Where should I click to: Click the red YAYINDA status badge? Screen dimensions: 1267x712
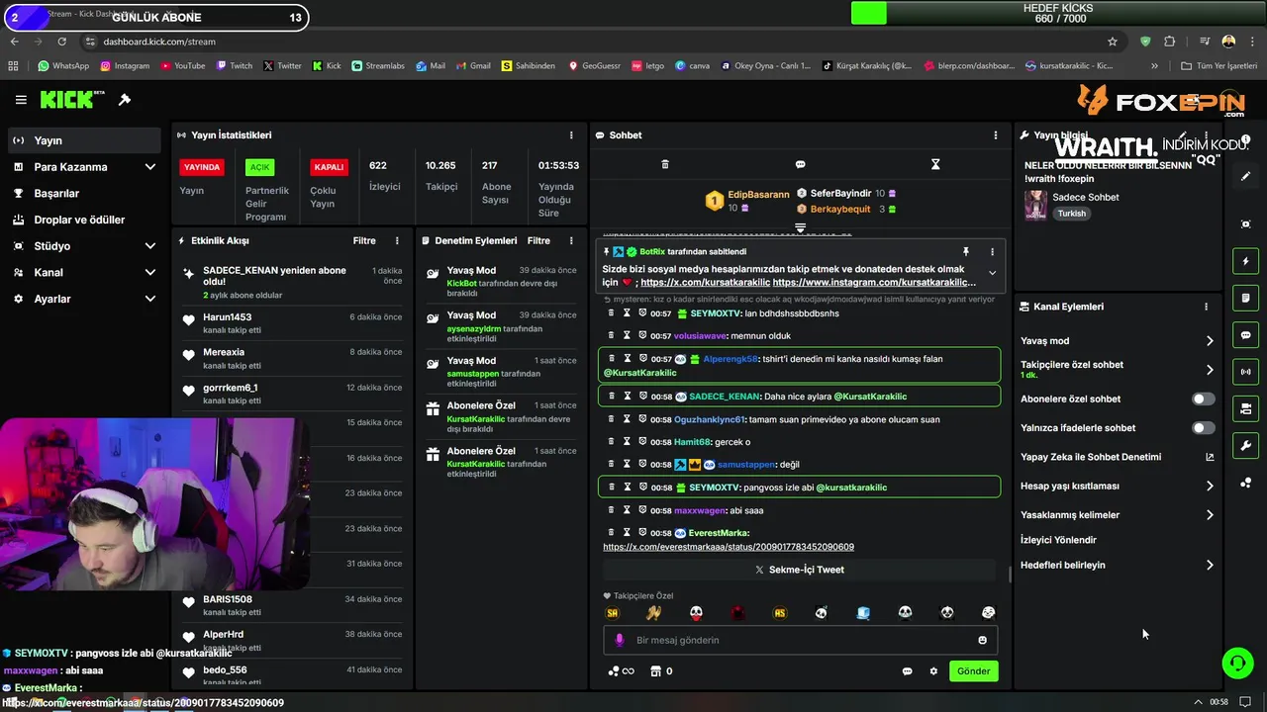201,167
